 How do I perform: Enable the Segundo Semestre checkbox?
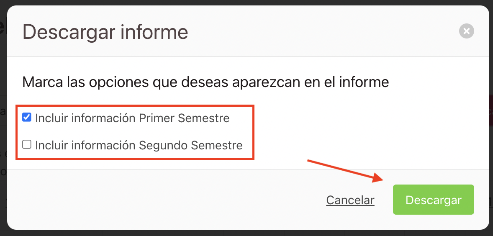[x=27, y=144]
